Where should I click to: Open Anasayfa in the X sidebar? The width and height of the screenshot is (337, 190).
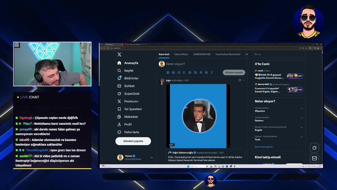(128, 63)
